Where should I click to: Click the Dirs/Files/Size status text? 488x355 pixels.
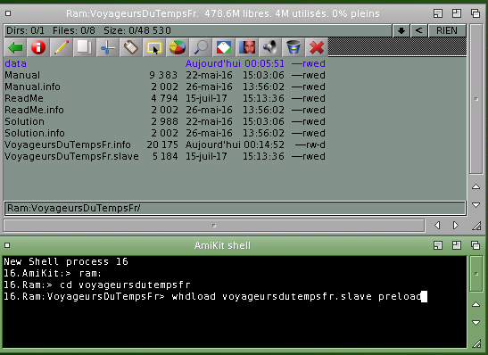pos(88,30)
